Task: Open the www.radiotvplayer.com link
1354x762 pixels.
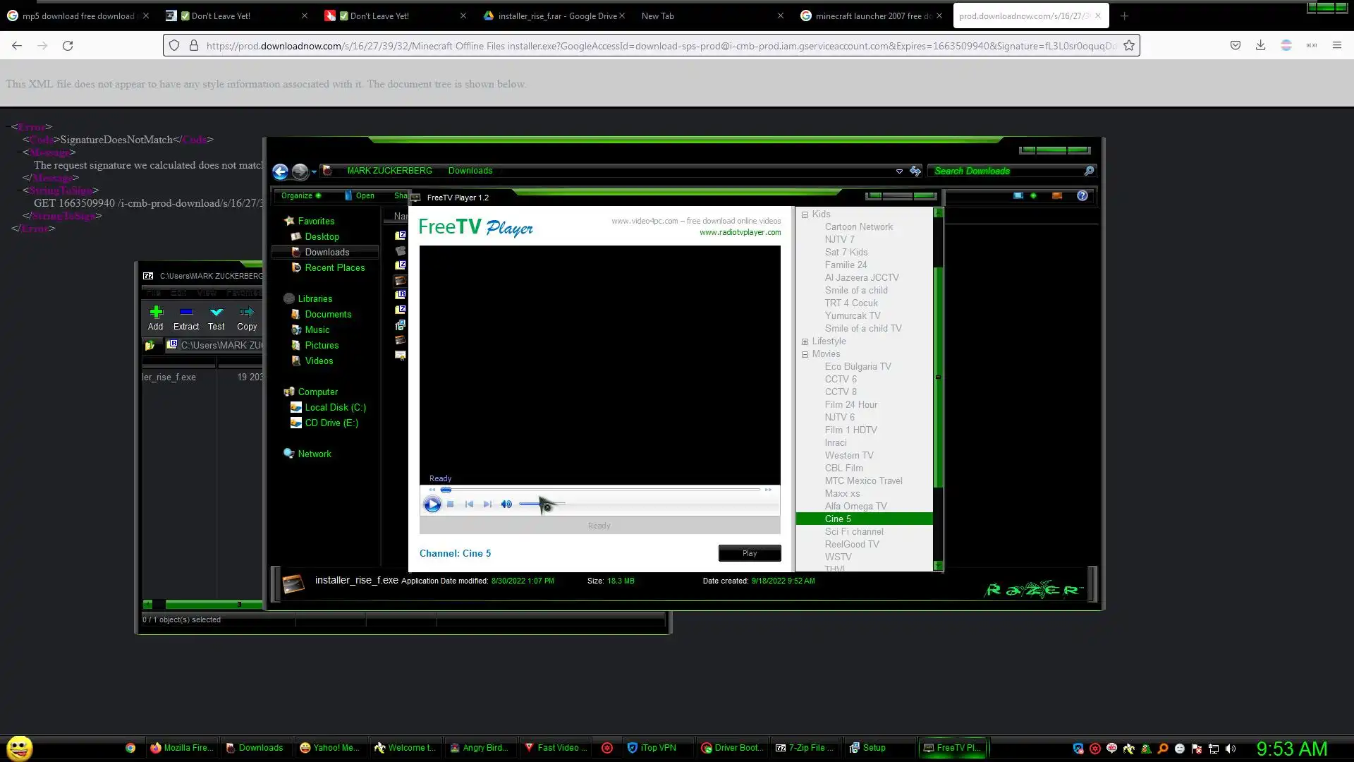Action: (x=740, y=232)
